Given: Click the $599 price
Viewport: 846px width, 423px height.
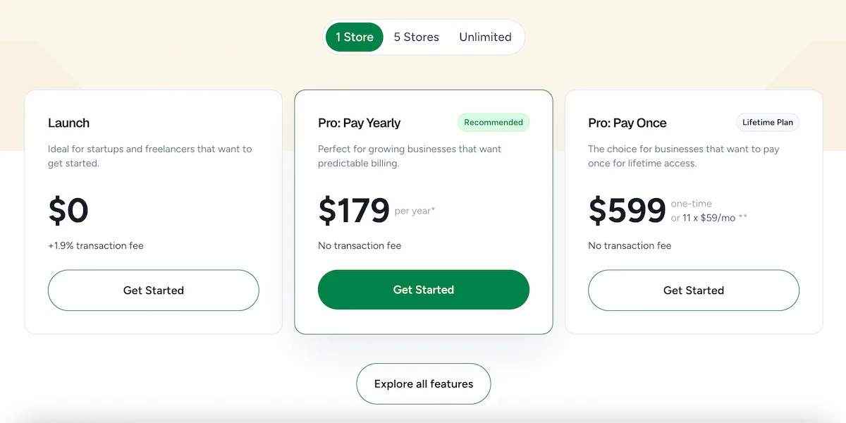Looking at the screenshot, I should (627, 211).
